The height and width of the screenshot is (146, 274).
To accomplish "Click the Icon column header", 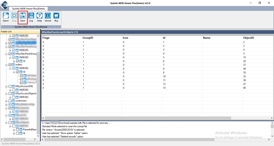I will (x=125, y=38).
